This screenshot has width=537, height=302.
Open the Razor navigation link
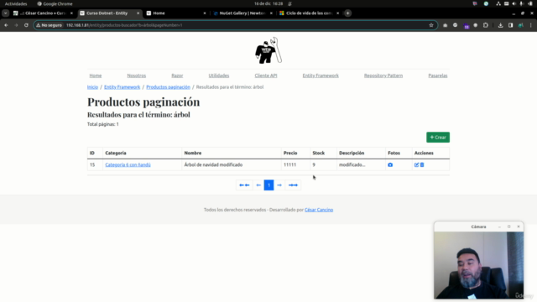pyautogui.click(x=177, y=75)
